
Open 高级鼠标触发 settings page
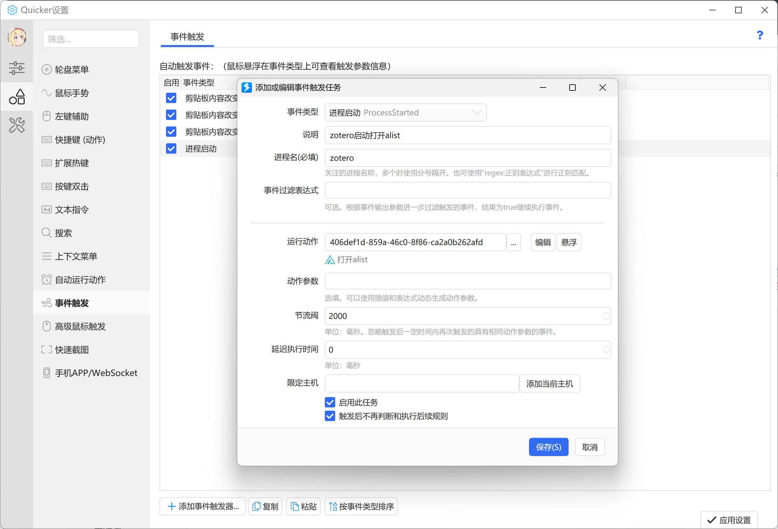point(91,326)
